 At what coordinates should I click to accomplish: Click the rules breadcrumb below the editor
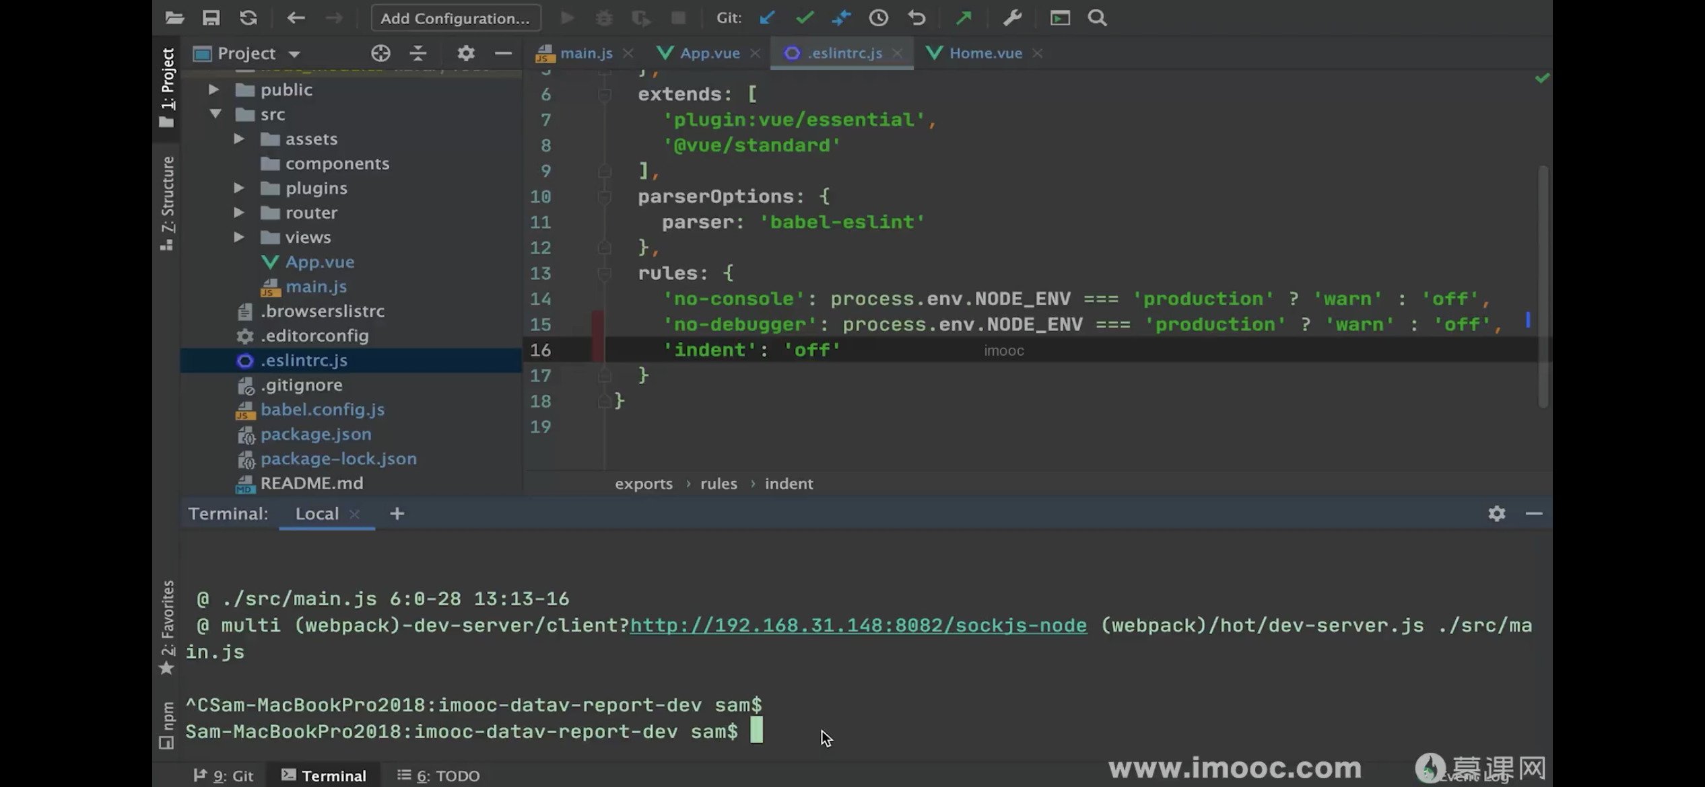pyautogui.click(x=718, y=483)
